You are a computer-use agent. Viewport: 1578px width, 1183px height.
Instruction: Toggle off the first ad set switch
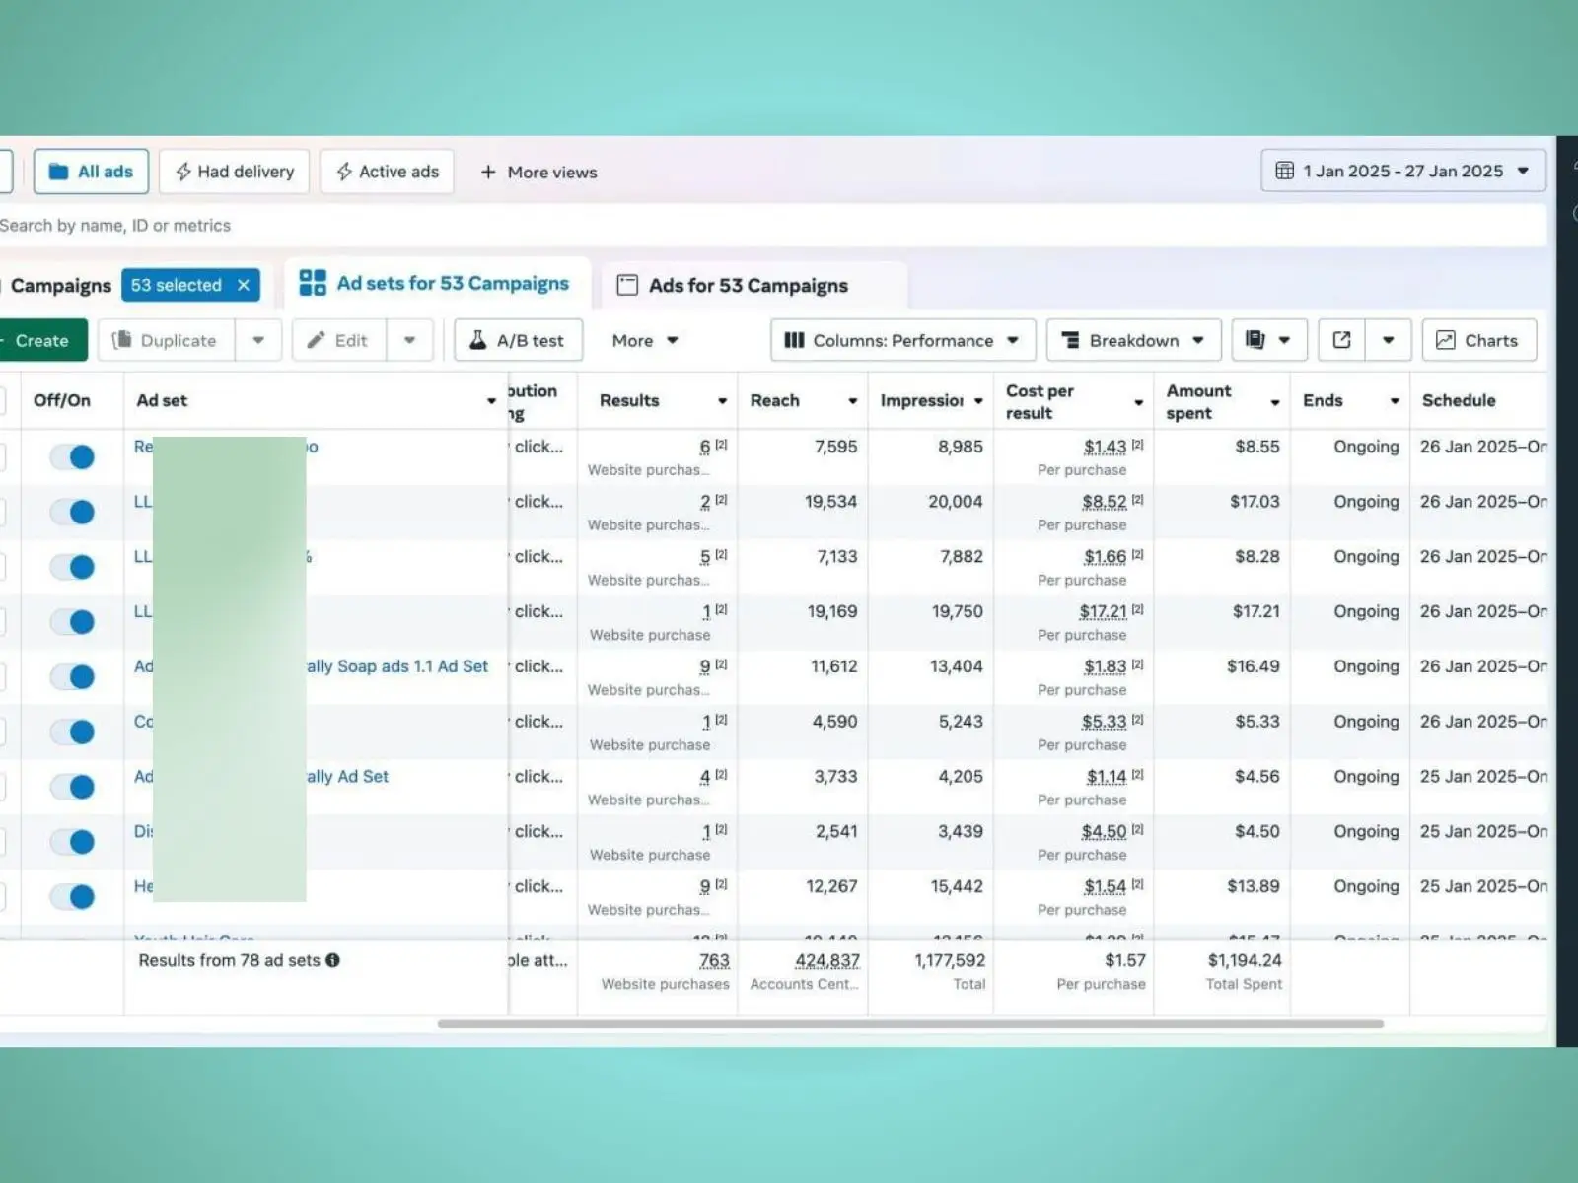[x=72, y=456]
